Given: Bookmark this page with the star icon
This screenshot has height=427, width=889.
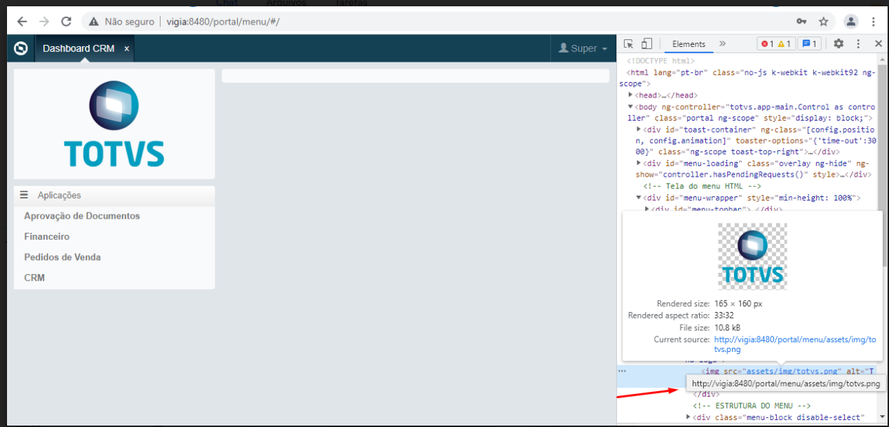Looking at the screenshot, I should [x=823, y=22].
